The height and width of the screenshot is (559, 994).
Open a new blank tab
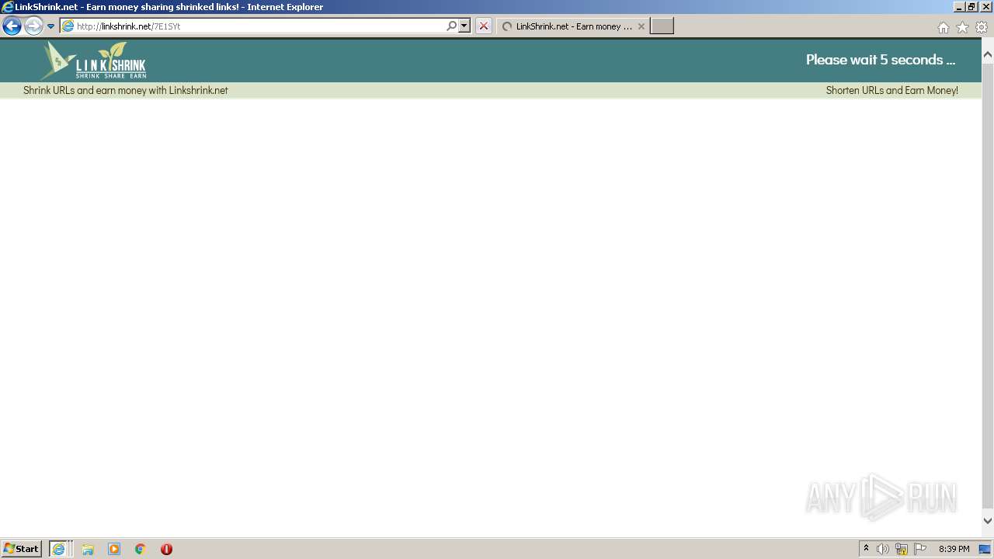(x=662, y=26)
